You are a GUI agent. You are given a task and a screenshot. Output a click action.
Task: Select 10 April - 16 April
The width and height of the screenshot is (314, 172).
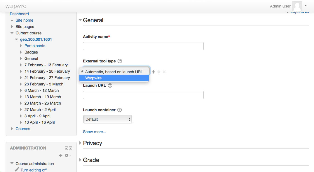[x=40, y=122]
